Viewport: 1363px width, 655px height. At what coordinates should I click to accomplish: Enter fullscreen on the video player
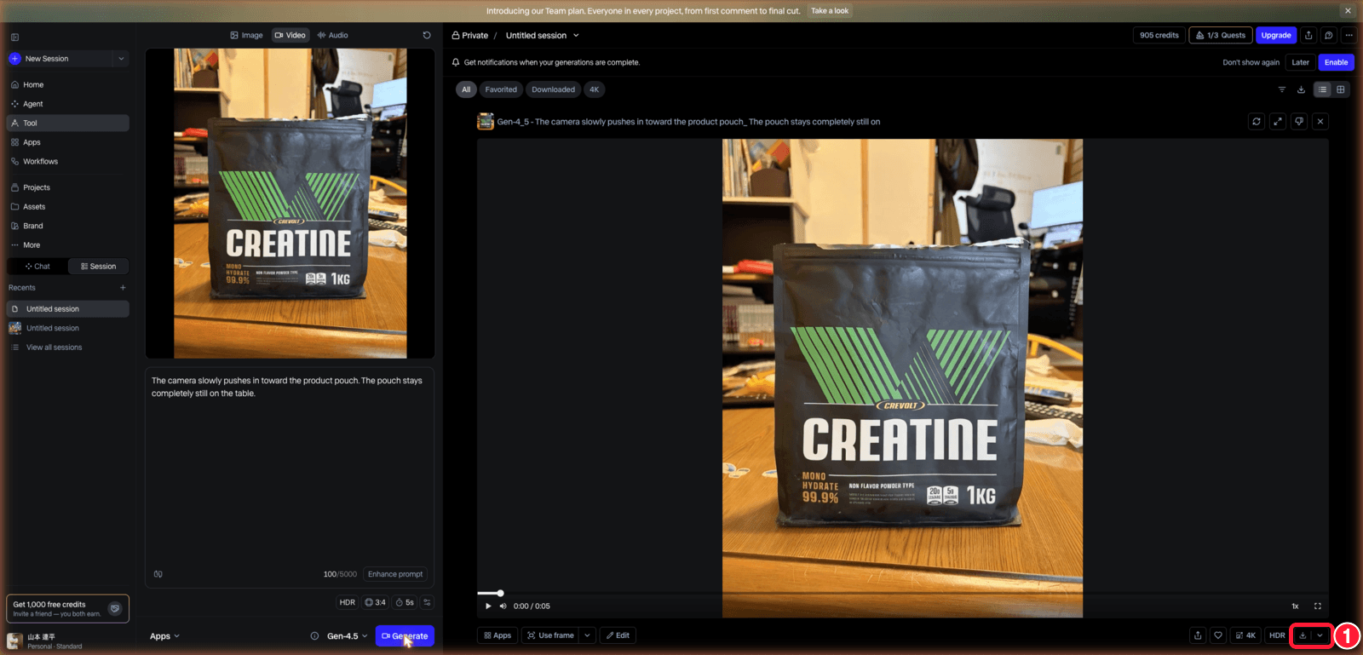(x=1317, y=606)
